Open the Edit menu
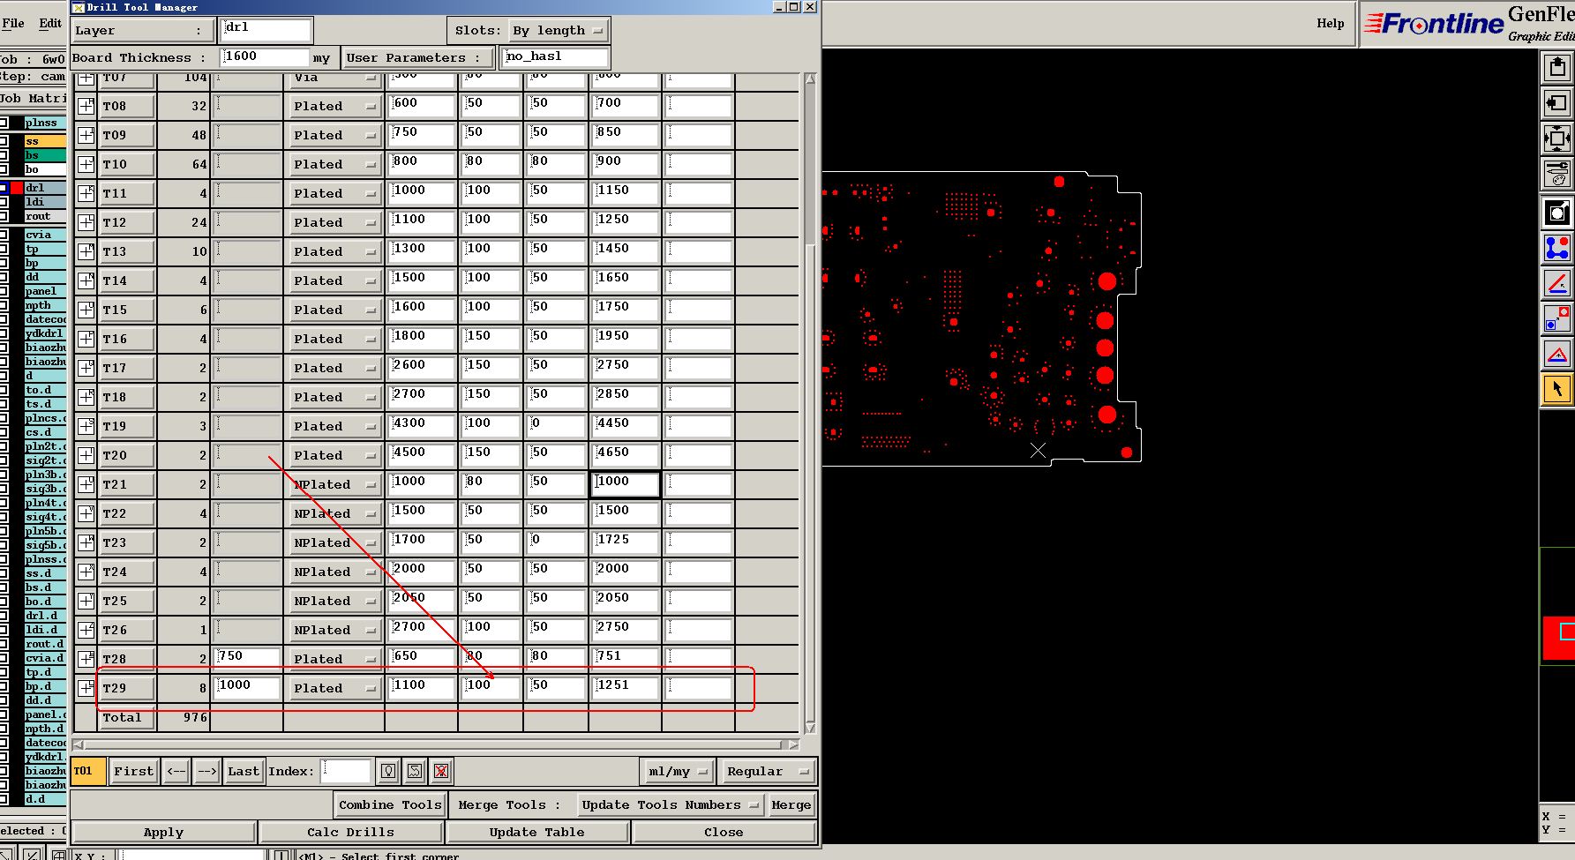This screenshot has width=1575, height=860. click(50, 23)
